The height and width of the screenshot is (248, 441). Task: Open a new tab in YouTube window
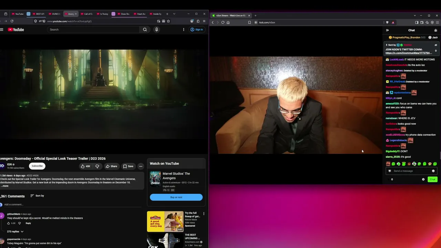pyautogui.click(x=167, y=14)
